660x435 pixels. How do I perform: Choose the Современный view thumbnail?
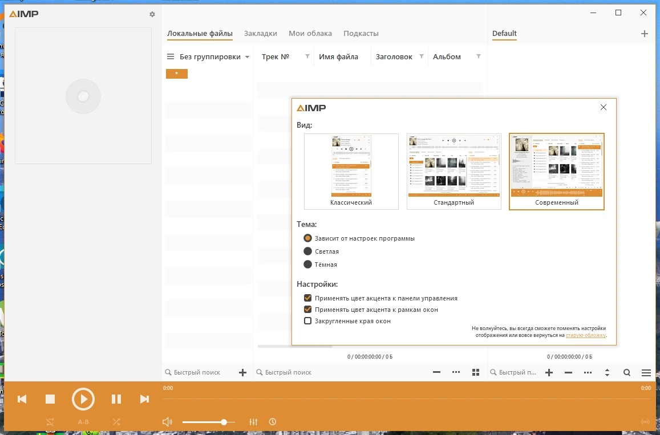point(556,171)
